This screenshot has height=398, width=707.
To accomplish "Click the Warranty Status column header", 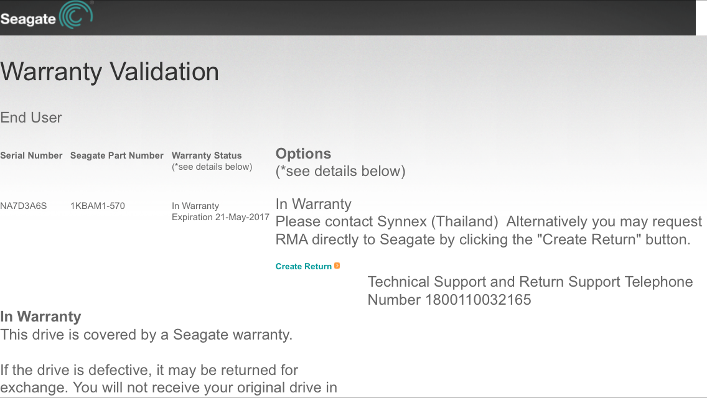I will pos(207,155).
